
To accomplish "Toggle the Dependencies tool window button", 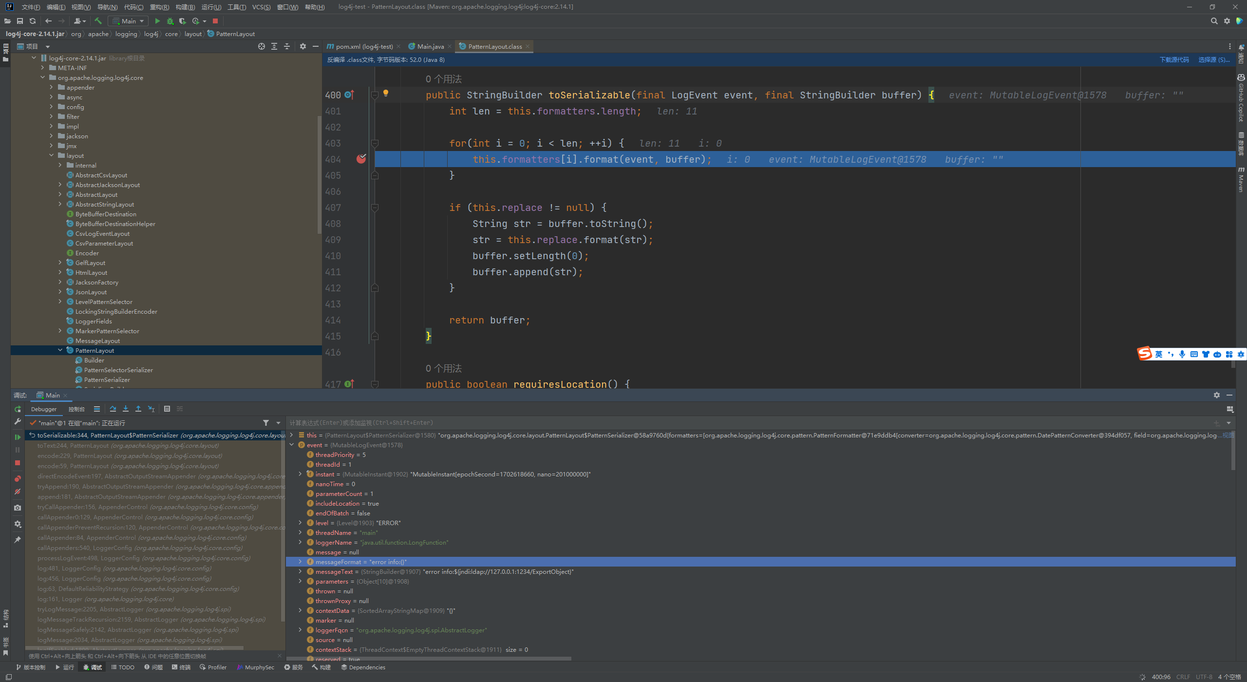I will click(x=363, y=667).
